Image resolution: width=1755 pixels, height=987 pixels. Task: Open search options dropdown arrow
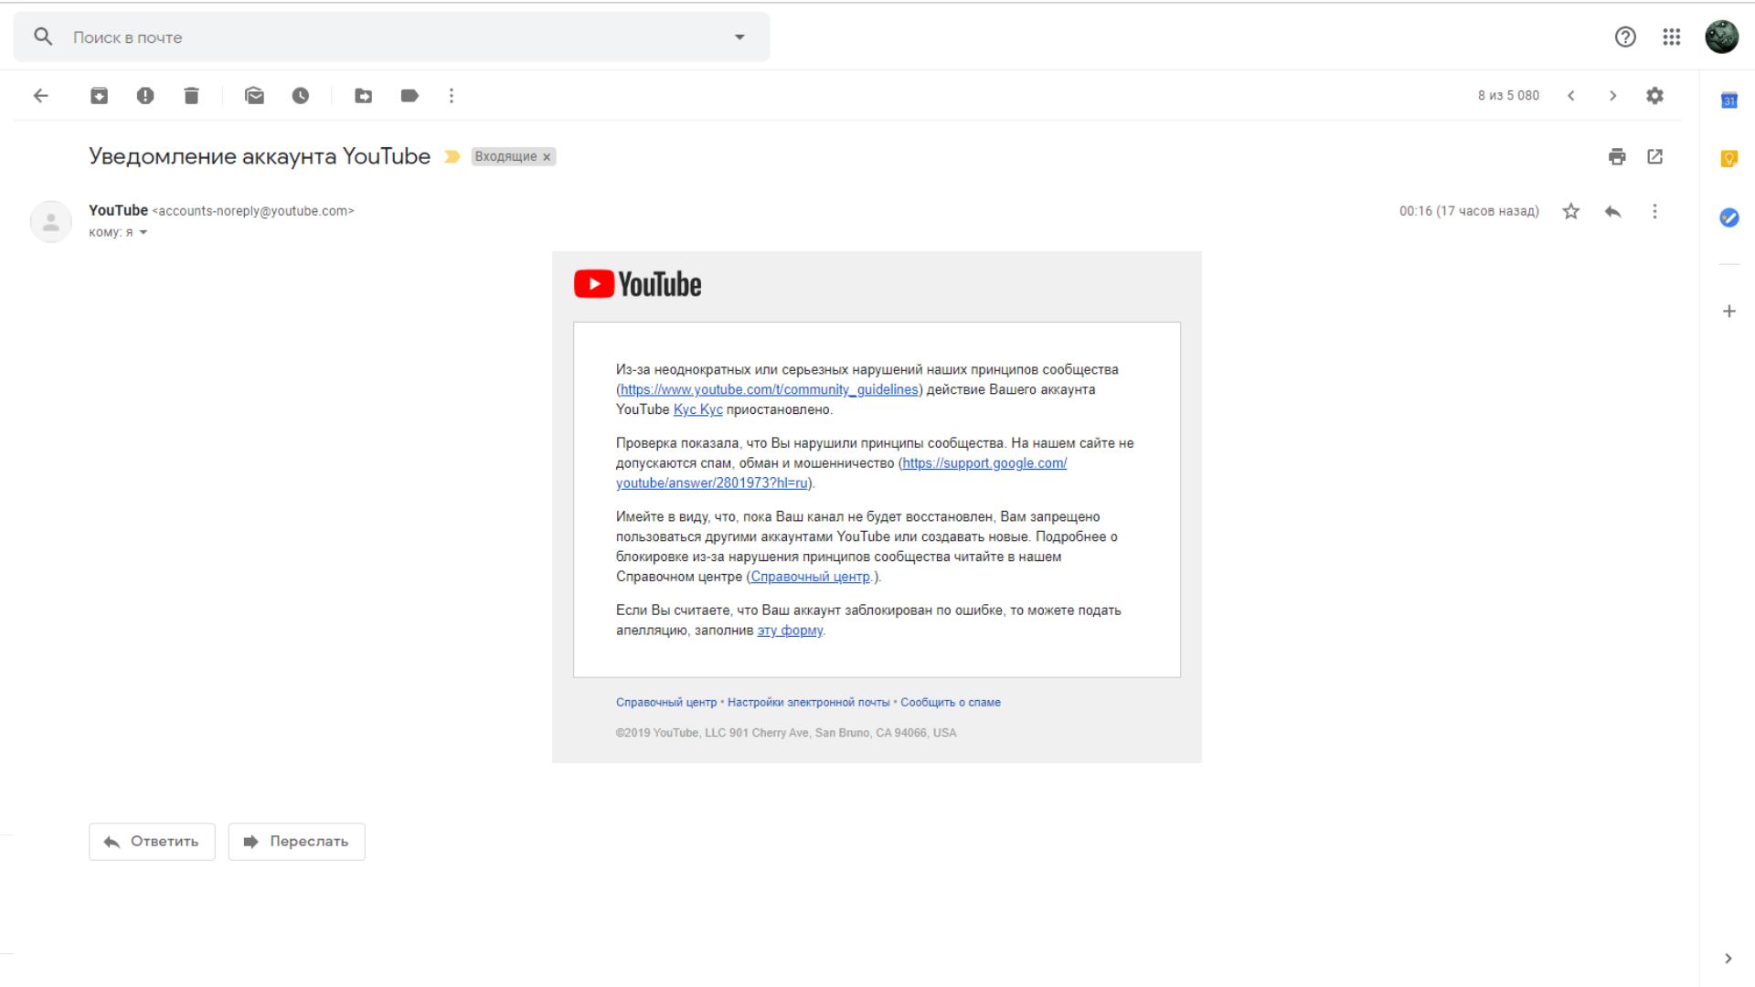739,37
